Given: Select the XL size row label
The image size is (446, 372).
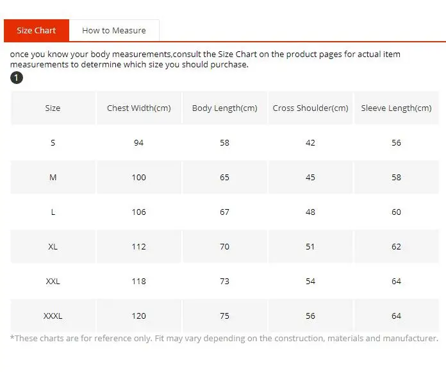Looking at the screenshot, I should tap(53, 246).
